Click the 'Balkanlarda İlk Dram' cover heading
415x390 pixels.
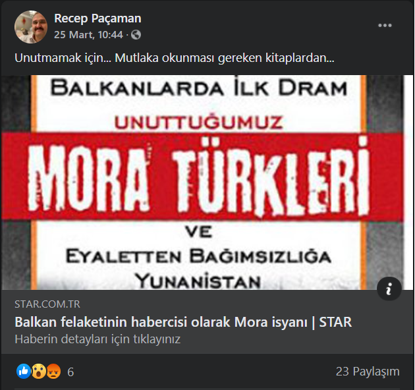point(198,87)
